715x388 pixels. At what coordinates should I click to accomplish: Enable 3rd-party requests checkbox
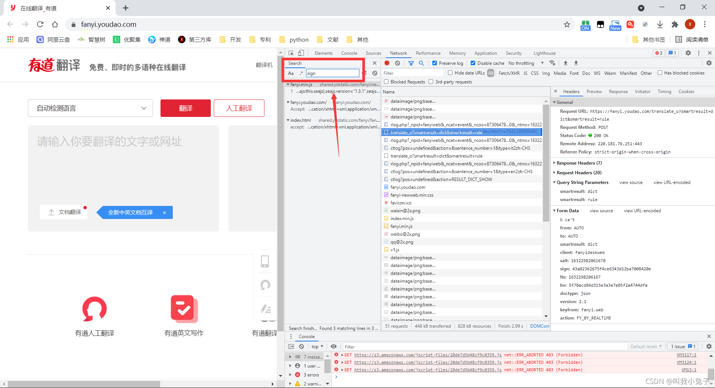[x=431, y=82]
